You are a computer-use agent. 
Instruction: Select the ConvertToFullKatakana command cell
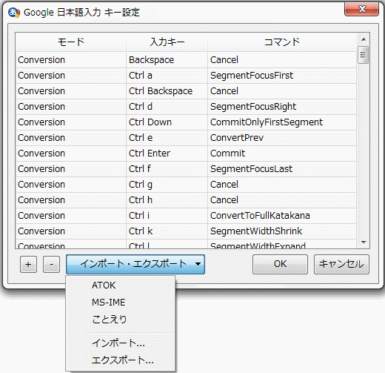282,216
